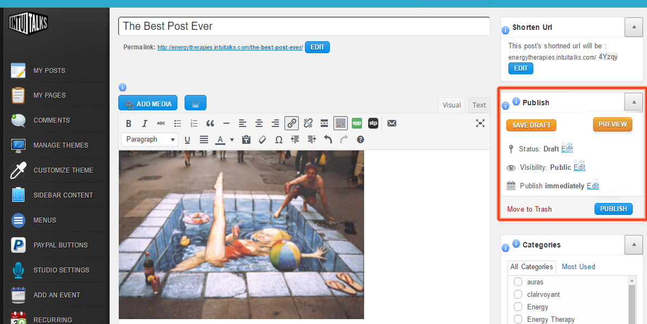Undo the last edit
Image resolution: width=647 pixels, height=324 pixels.
[328, 140]
